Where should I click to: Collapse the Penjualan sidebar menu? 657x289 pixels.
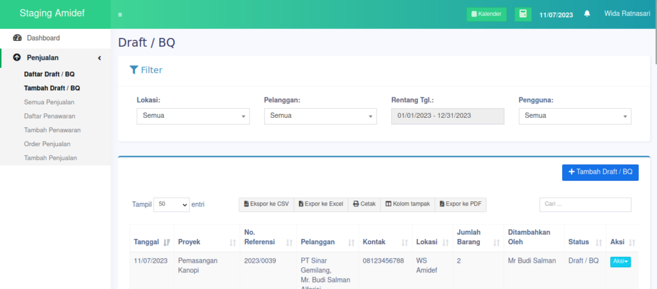point(99,58)
